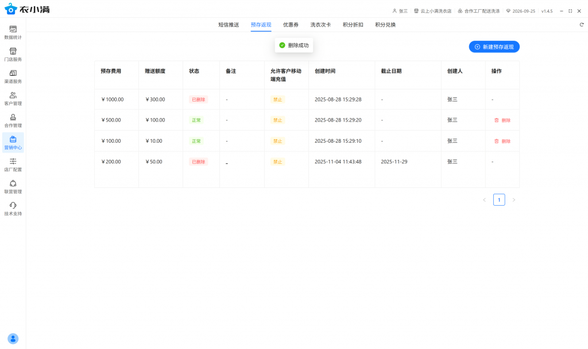Go to the next page arrow
The image size is (588, 349).
(514, 200)
